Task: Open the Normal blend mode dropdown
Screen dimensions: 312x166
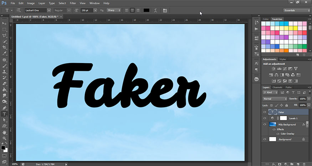Action: click(275, 99)
